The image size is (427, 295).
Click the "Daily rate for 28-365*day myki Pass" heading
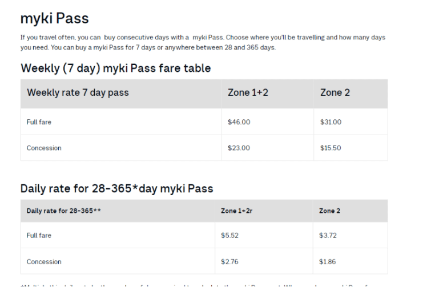[x=116, y=188]
